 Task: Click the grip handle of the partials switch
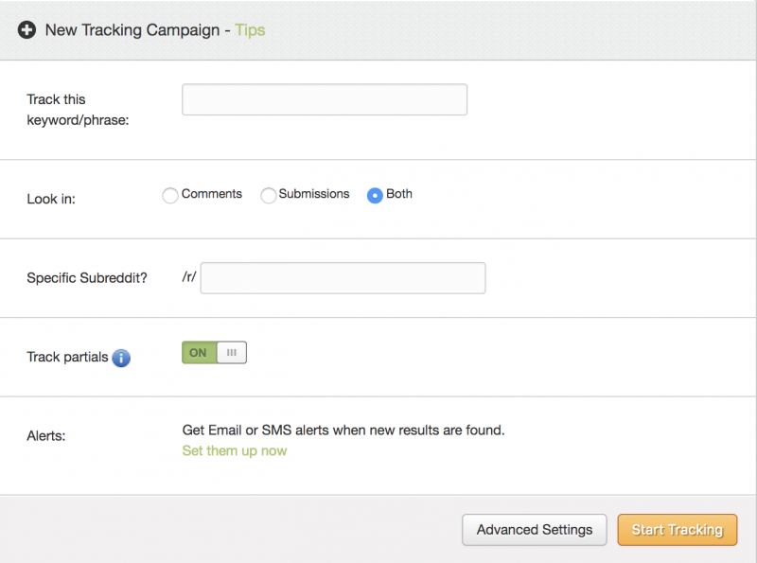pyautogui.click(x=232, y=353)
